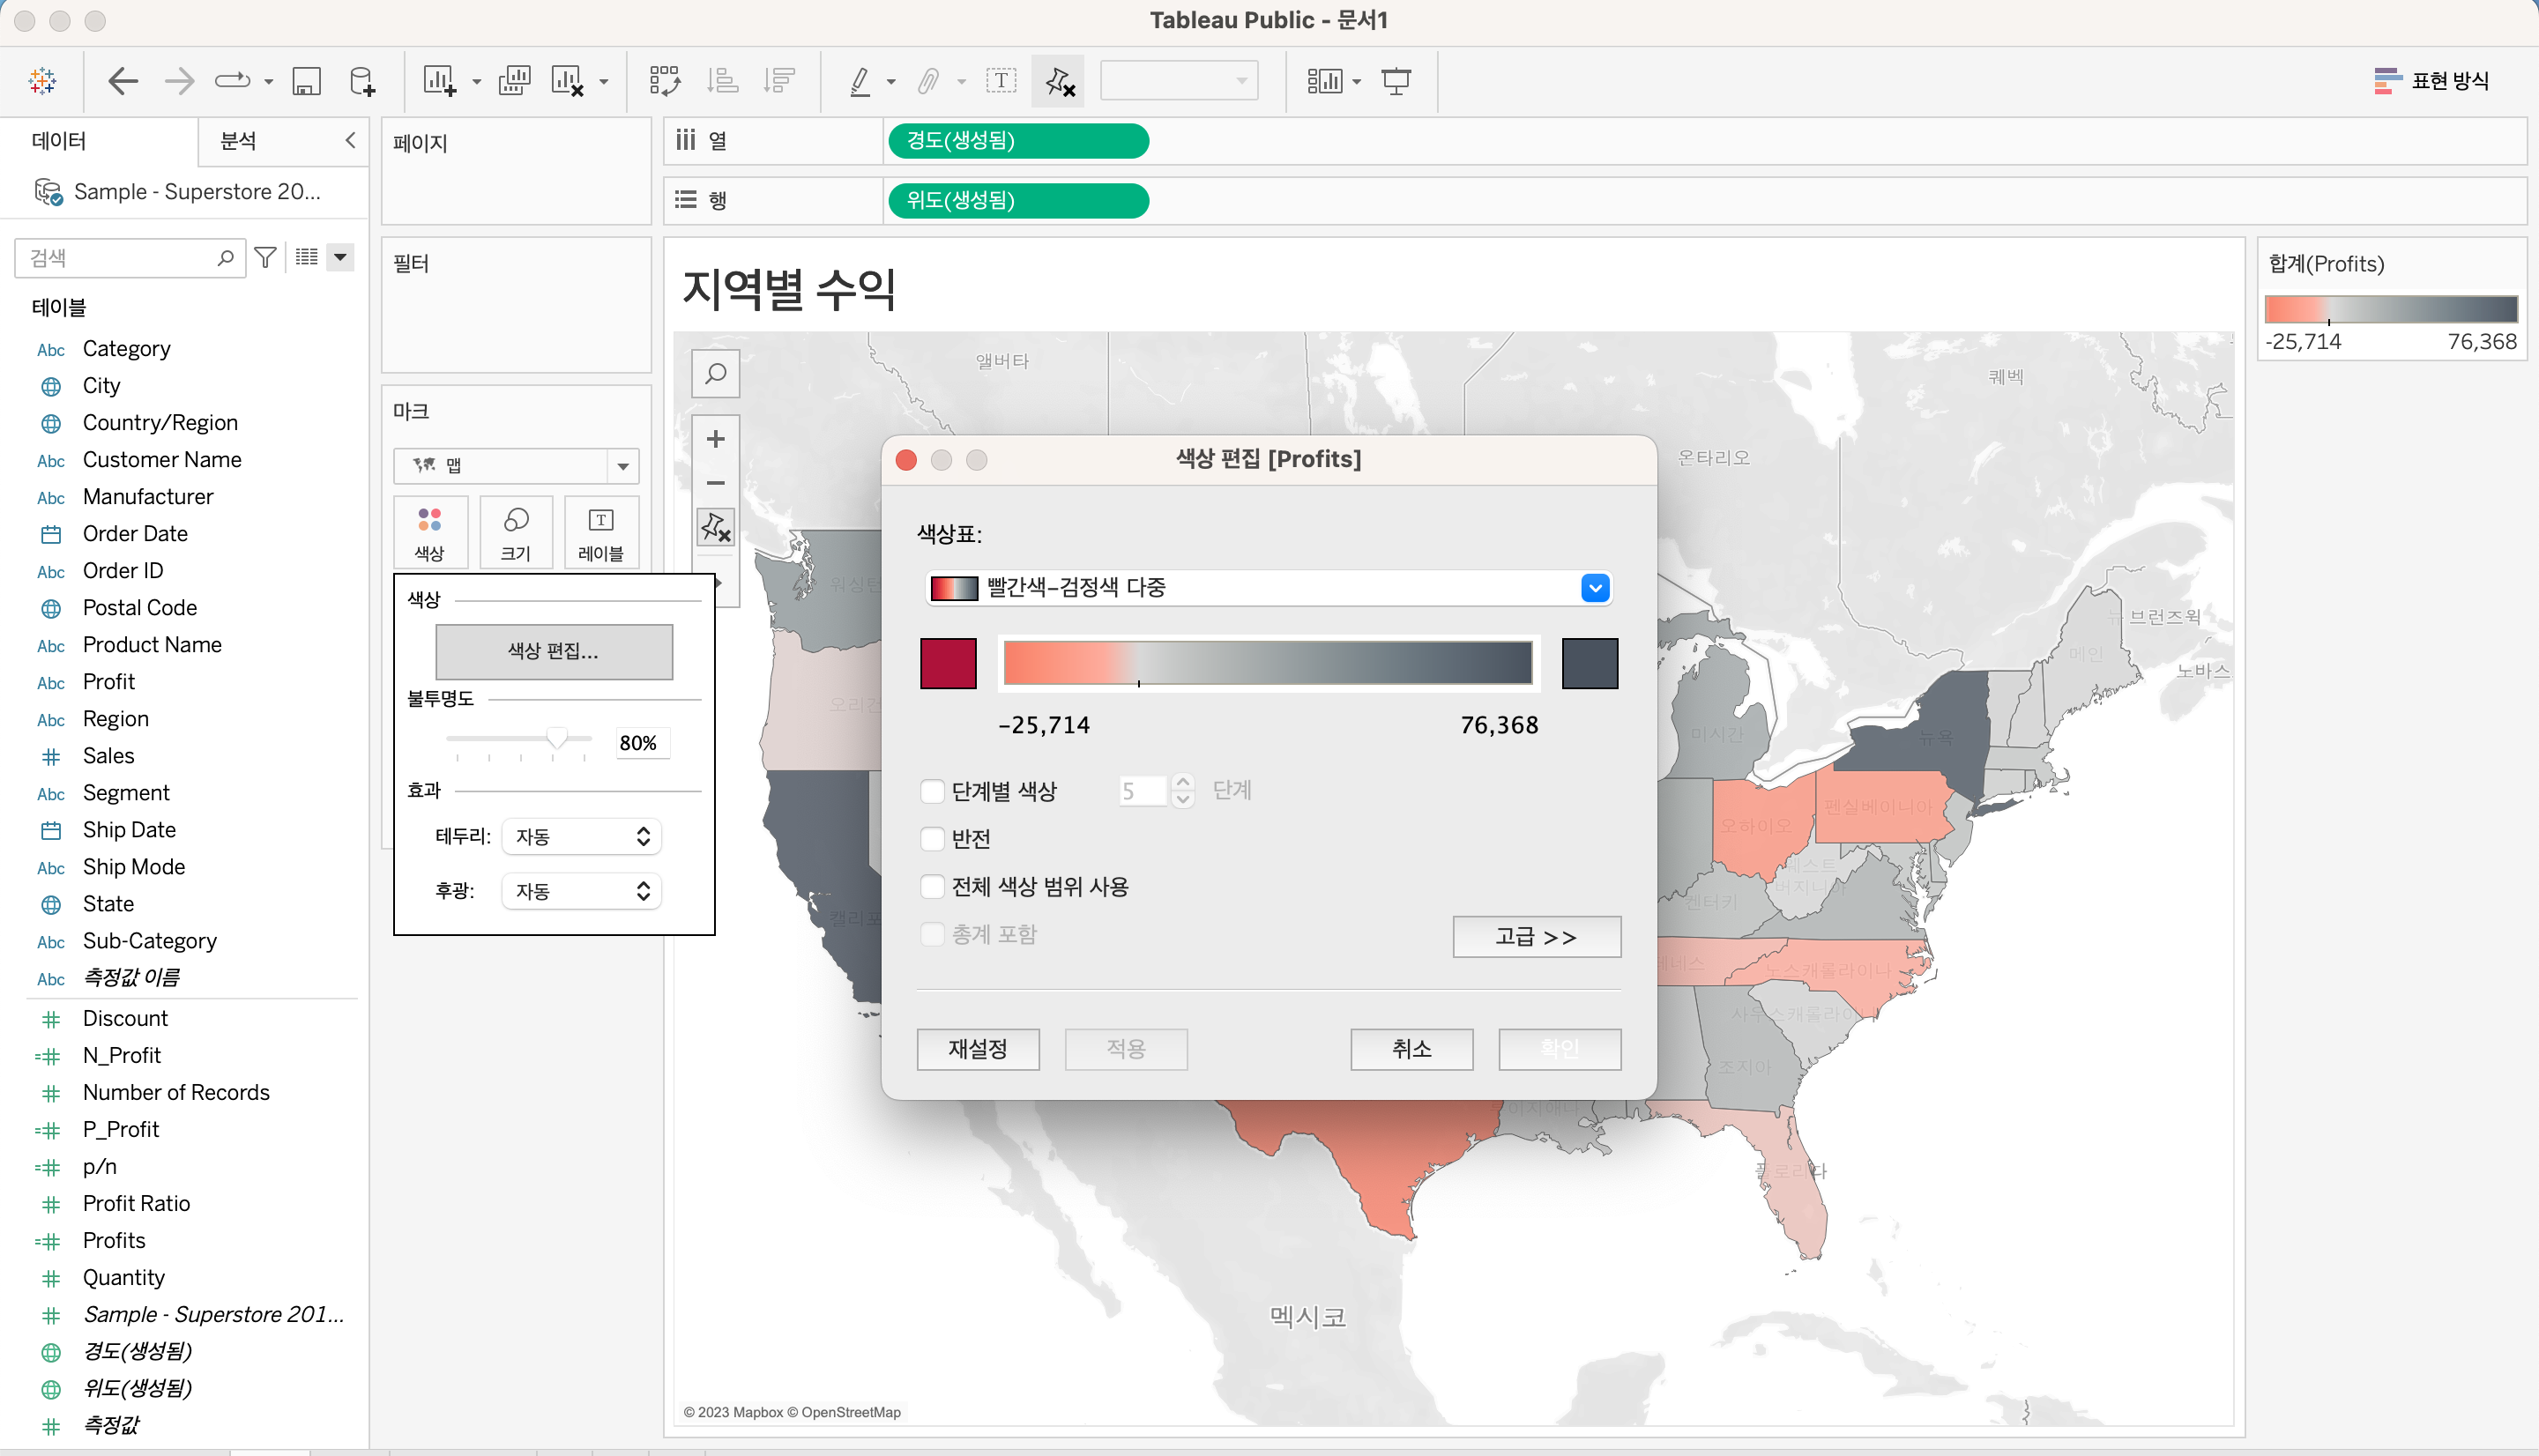
Task: Toggle the 단계별 색상 checkbox
Action: pos(932,792)
